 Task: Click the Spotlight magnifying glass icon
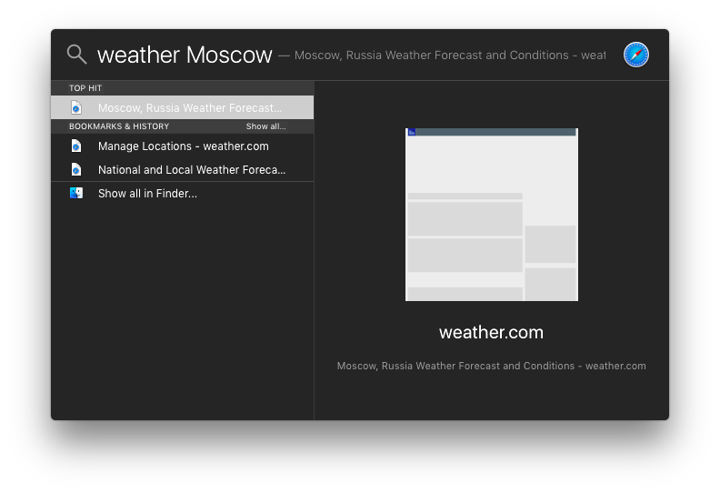coord(76,55)
